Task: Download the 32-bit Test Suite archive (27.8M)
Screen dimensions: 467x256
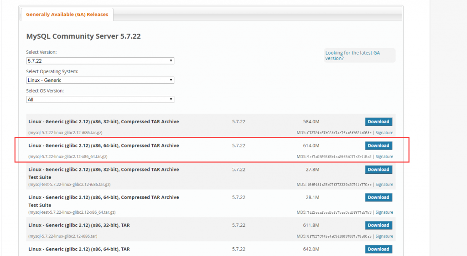Action: click(379, 170)
